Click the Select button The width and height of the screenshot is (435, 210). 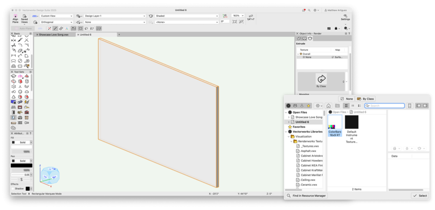[420, 196]
